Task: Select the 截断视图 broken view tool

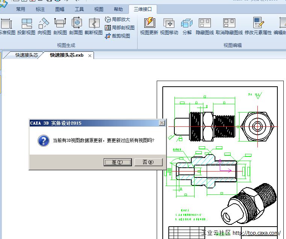Action: [94, 26]
